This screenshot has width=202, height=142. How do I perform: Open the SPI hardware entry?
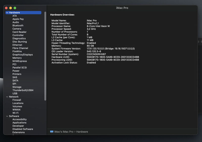[x=14, y=84]
